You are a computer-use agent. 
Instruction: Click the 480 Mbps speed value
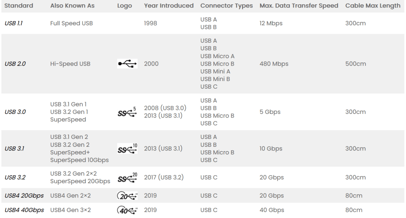tap(274, 64)
